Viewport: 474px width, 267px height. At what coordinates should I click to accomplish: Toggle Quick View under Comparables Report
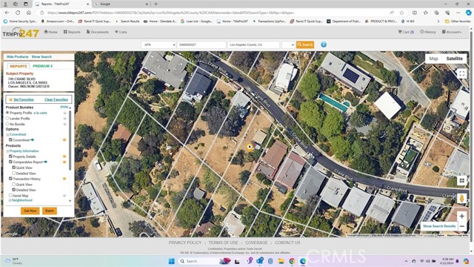point(13,168)
